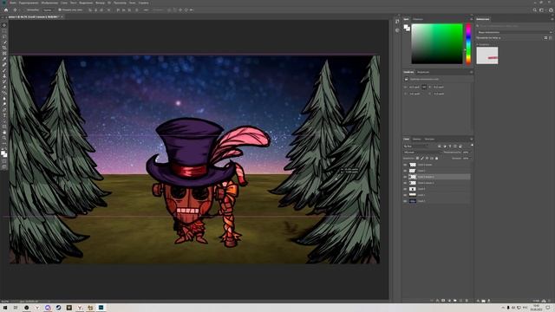
Task: Click Photoshop icon in Windows taskbar
Action: pos(101,308)
